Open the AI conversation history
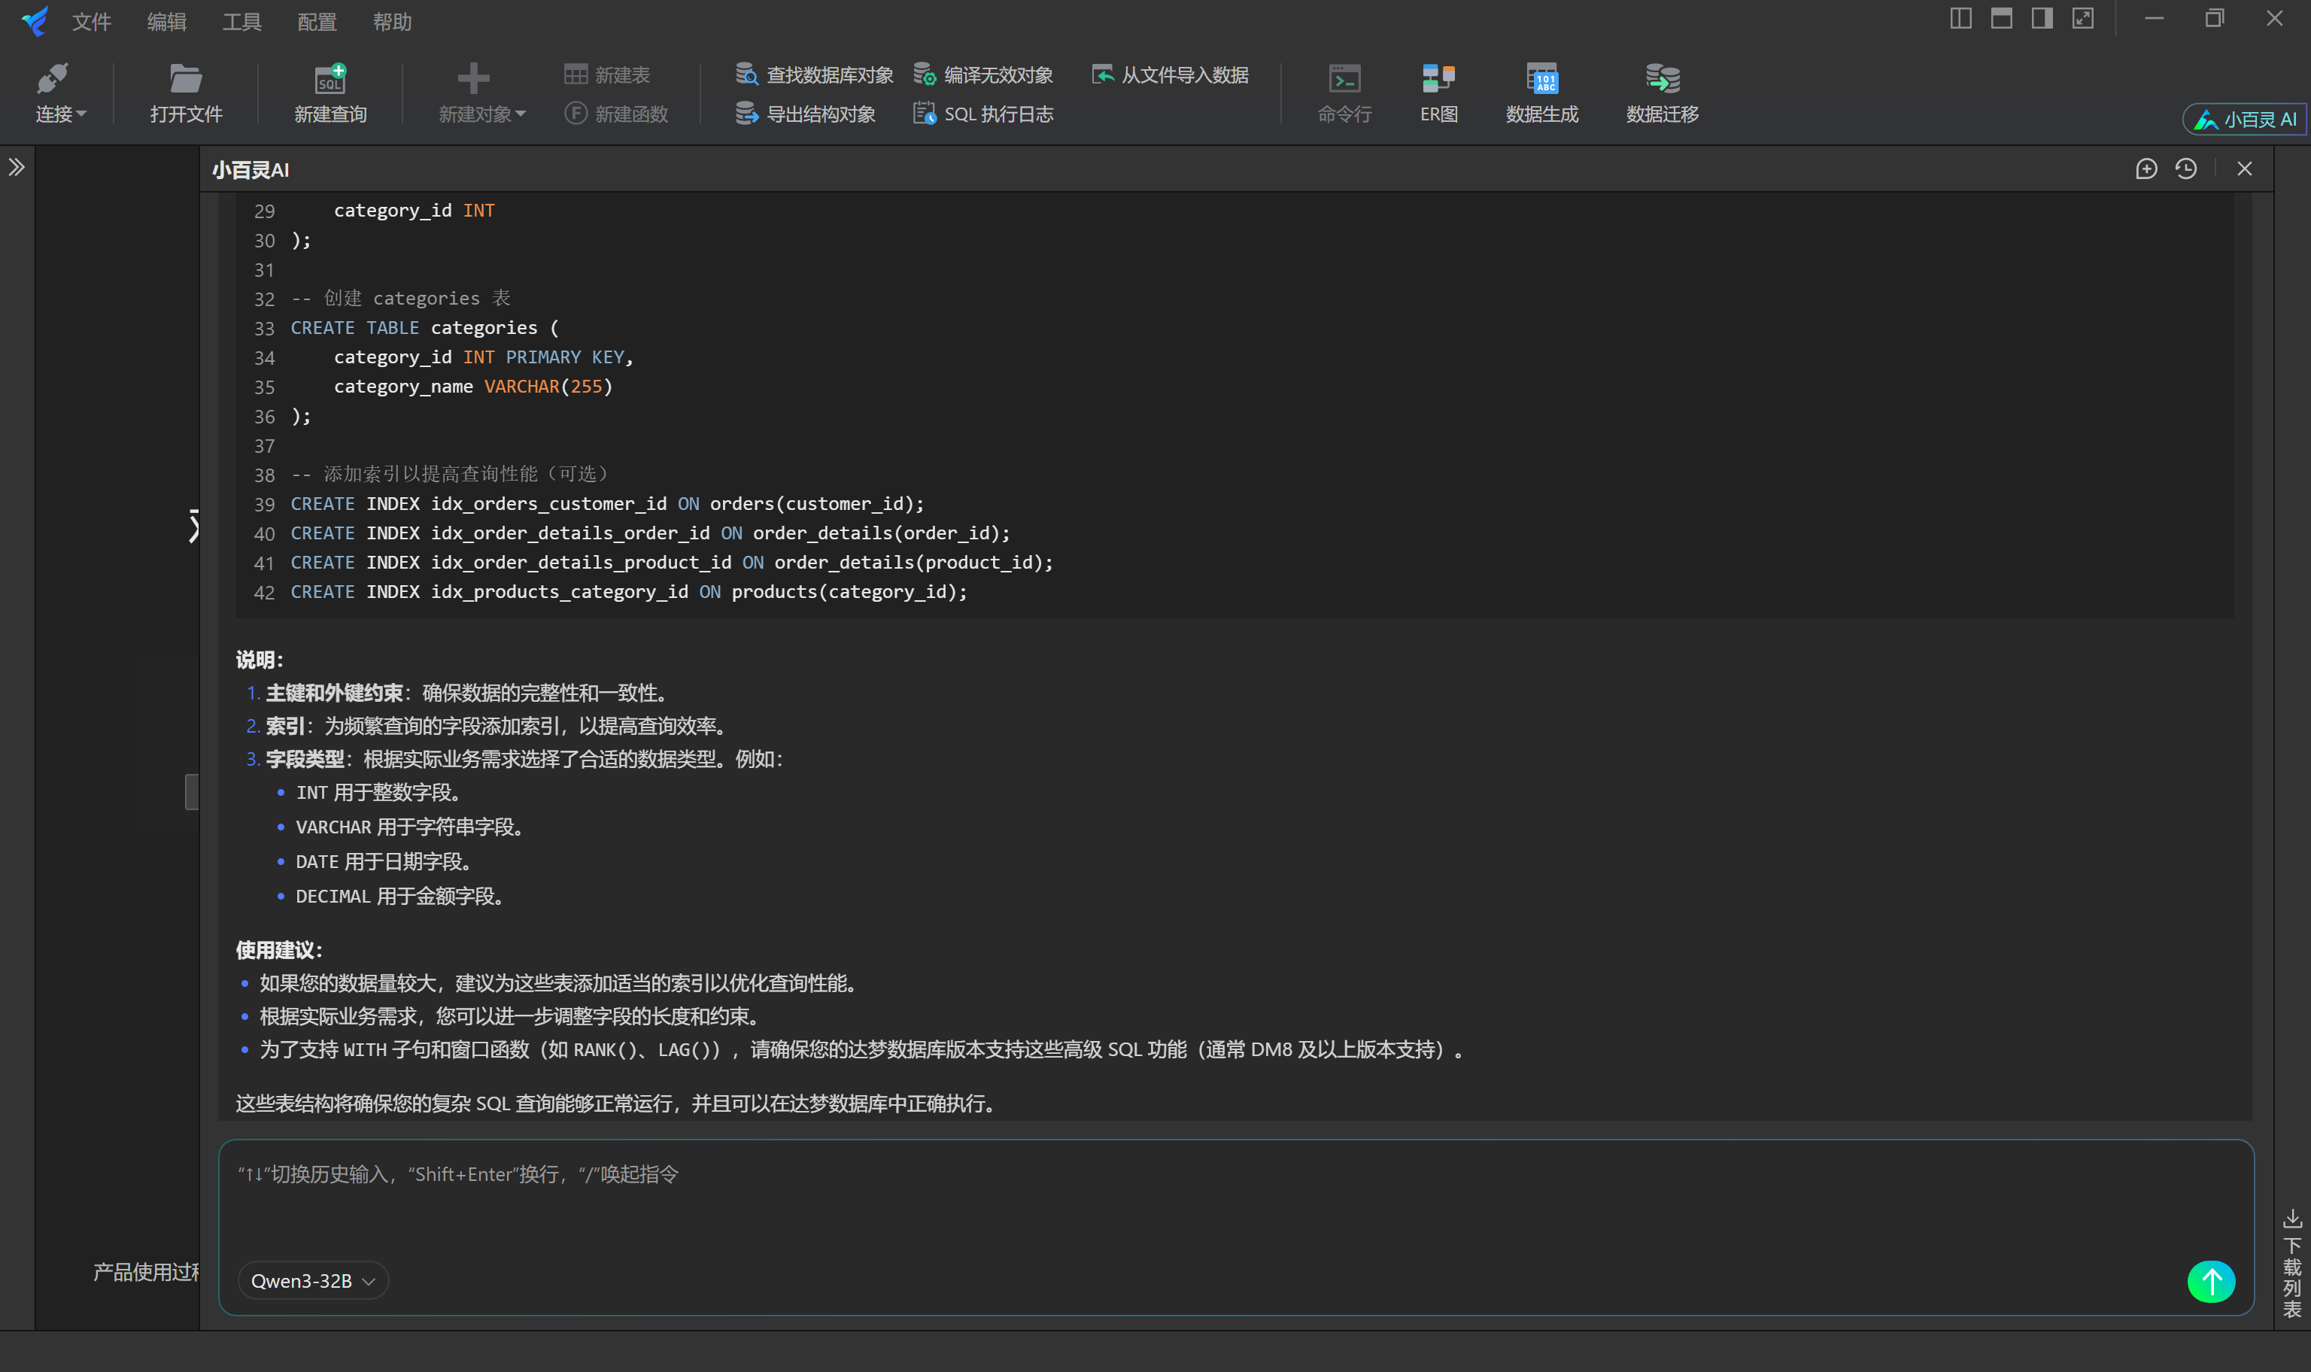This screenshot has width=2311, height=1372. pos(2187,168)
